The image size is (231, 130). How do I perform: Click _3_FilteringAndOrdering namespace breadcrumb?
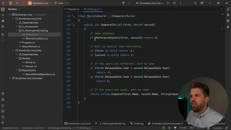point(110,123)
